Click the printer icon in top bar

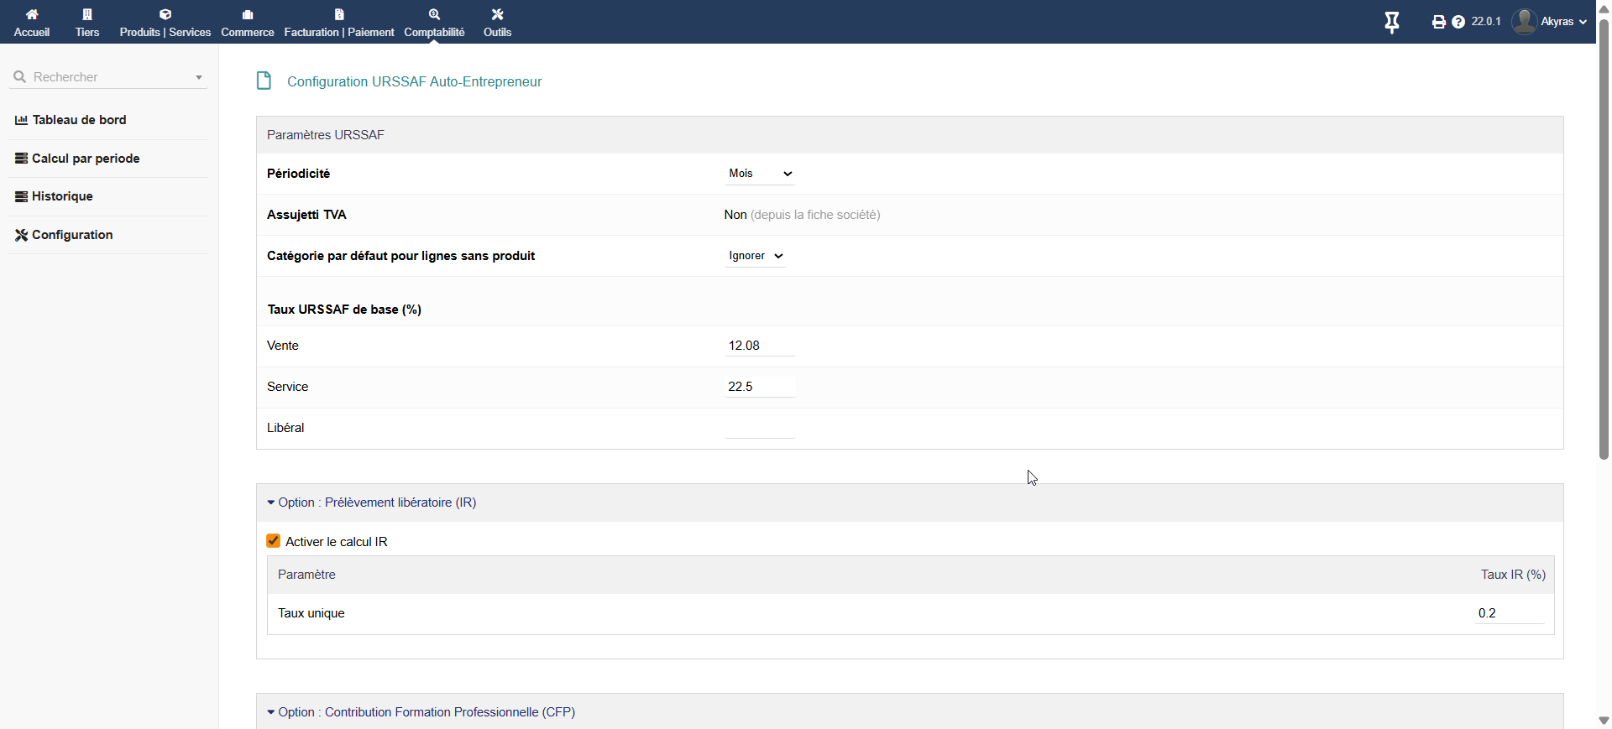click(1438, 22)
